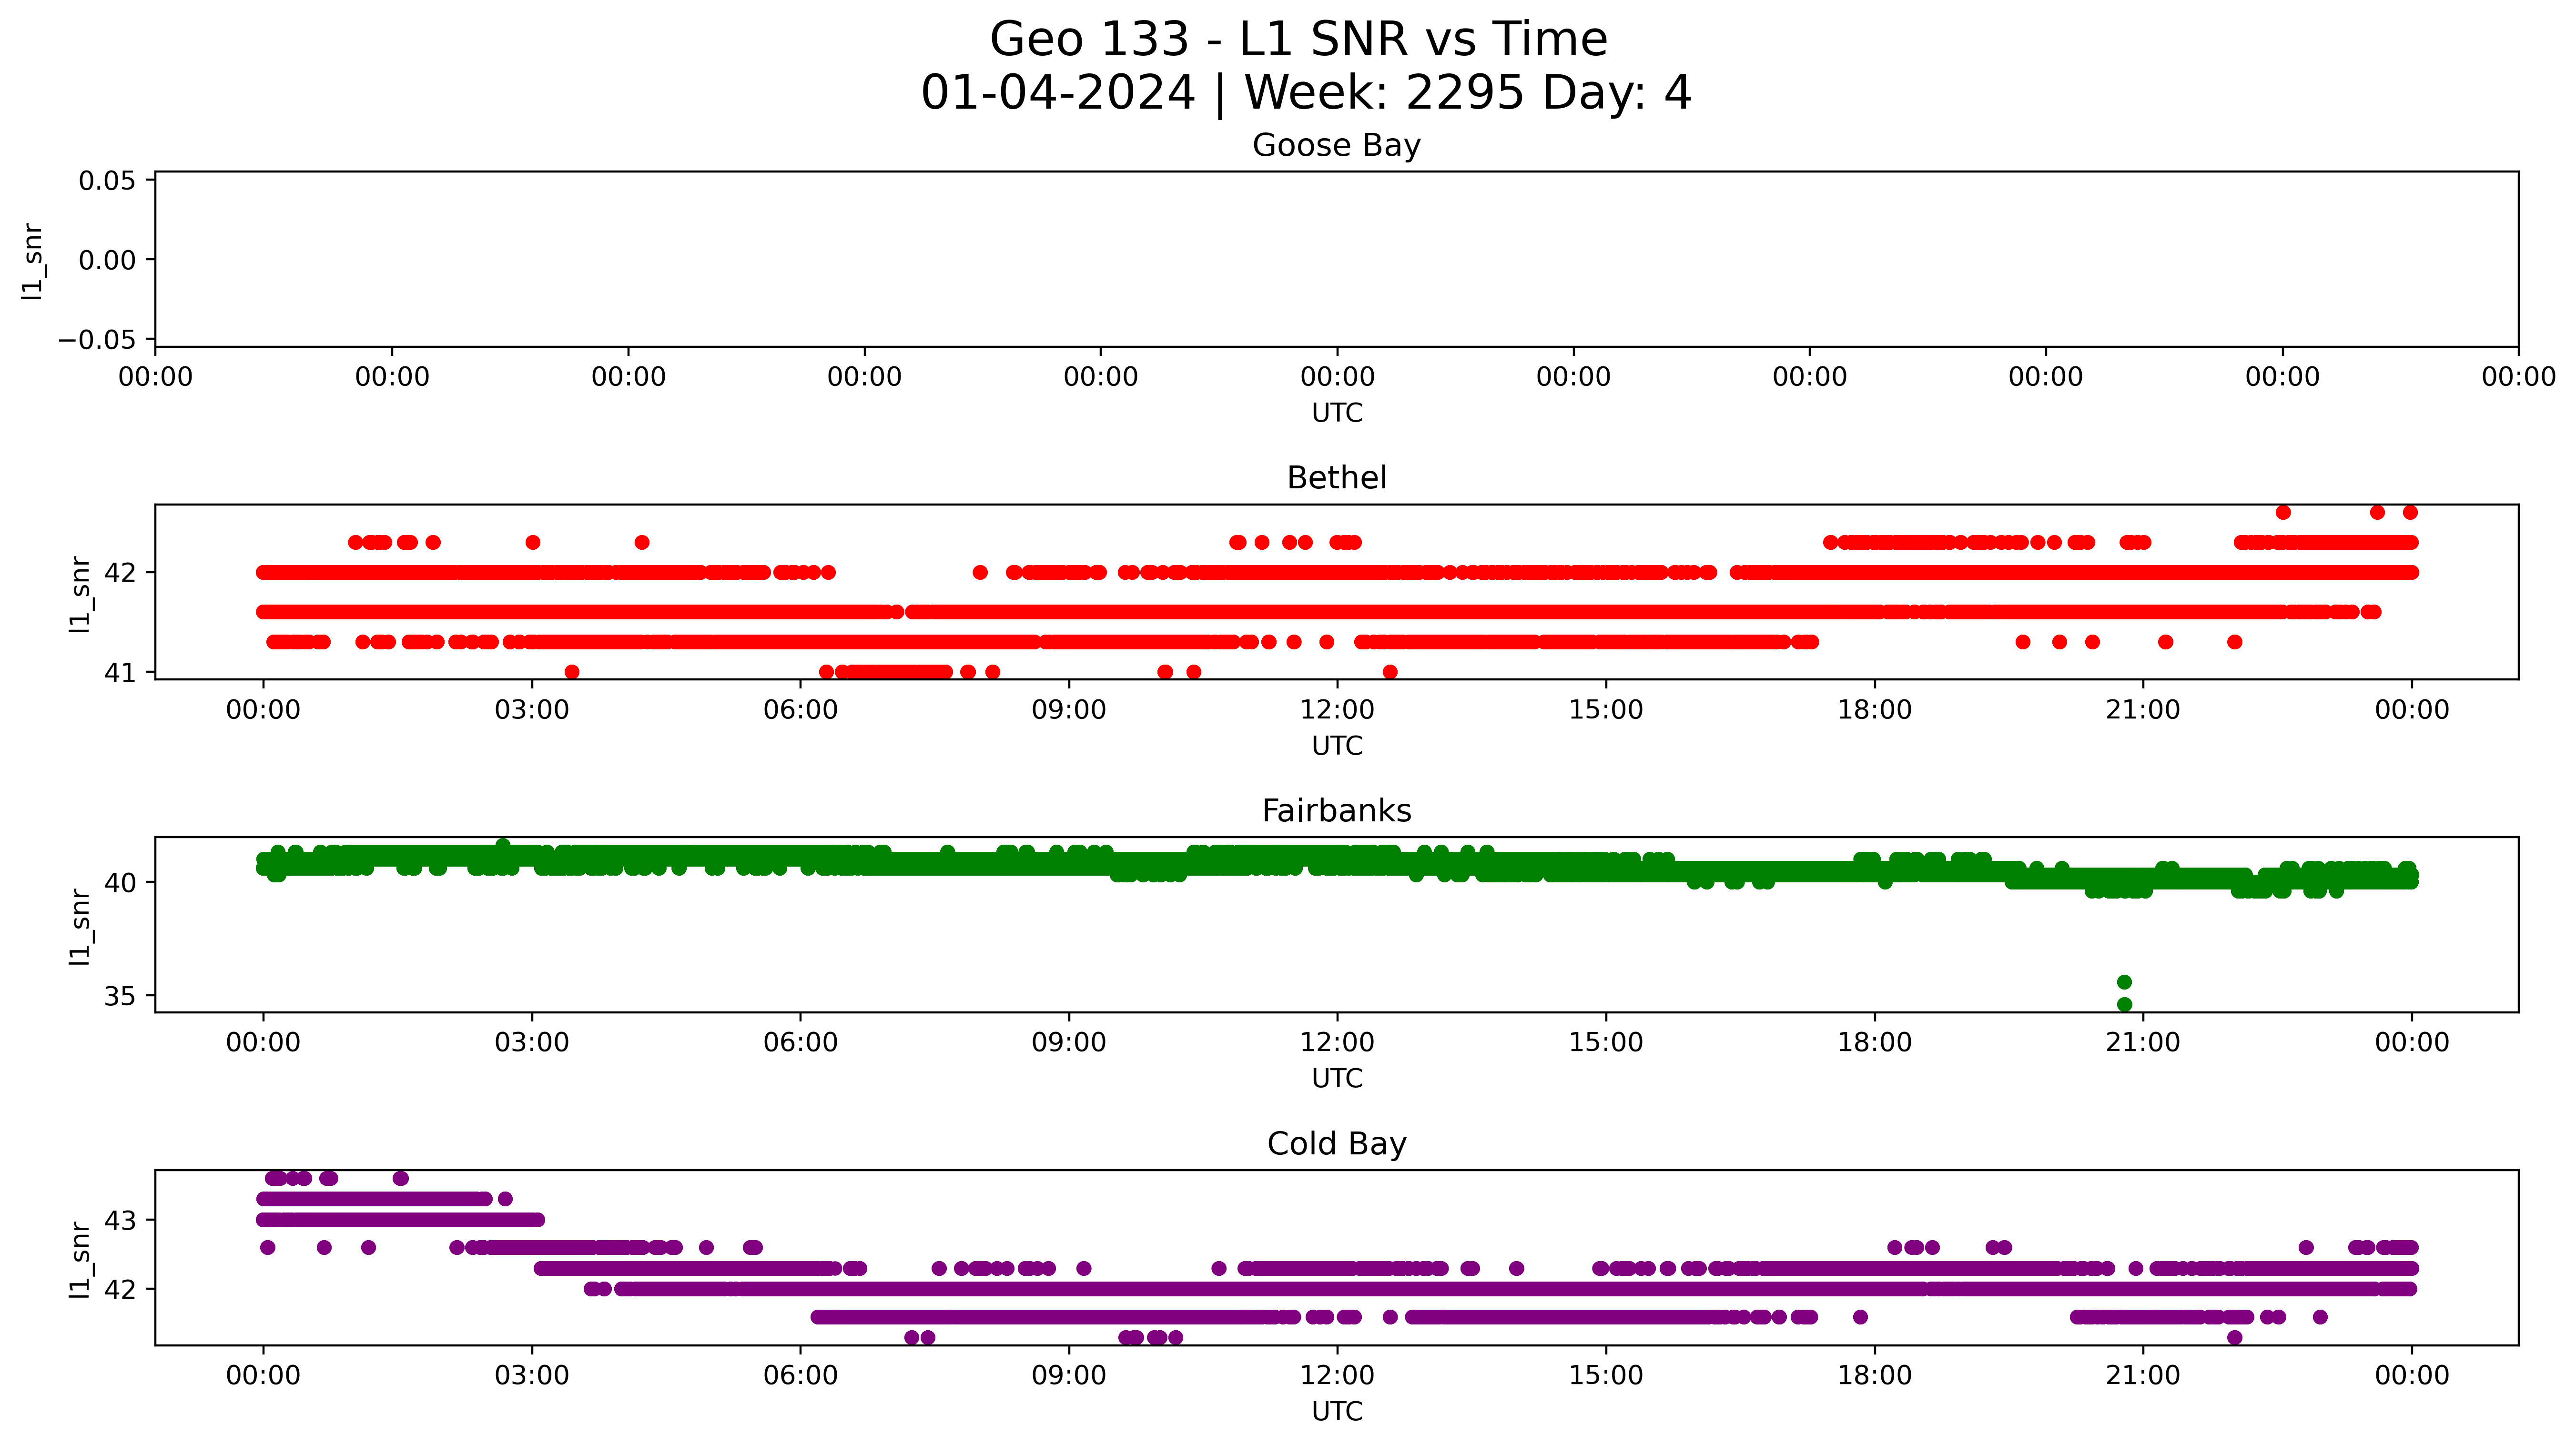Select the 'Goose Bay' subplot title

(1336, 146)
